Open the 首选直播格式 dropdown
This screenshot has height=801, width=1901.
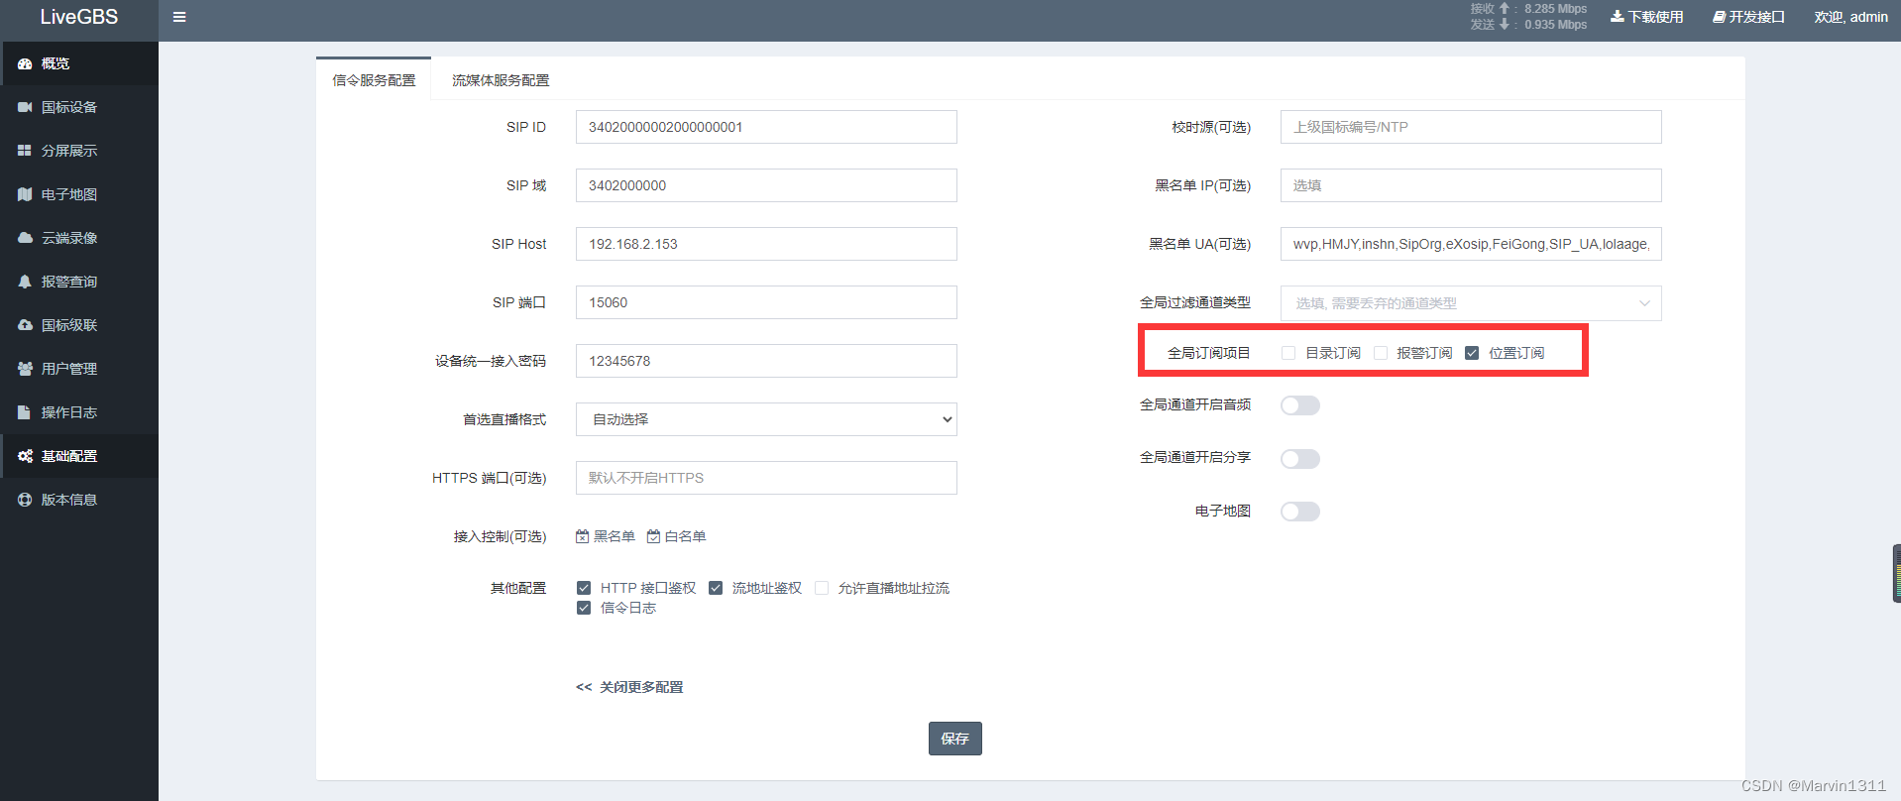(766, 419)
